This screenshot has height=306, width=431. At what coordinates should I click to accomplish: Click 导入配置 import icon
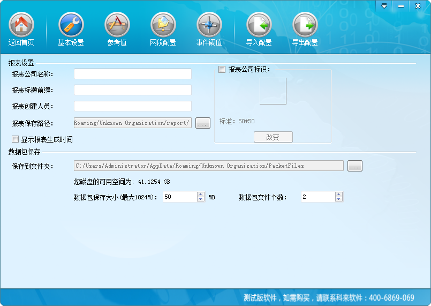tap(259, 25)
